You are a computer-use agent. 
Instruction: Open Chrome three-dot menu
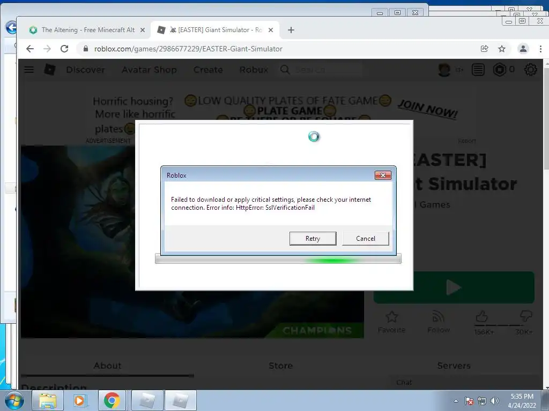coord(540,49)
